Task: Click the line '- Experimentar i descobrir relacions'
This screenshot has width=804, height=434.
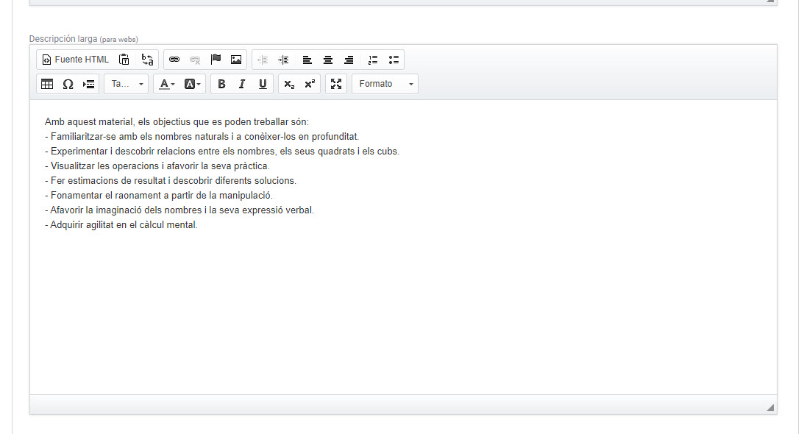Action: pyautogui.click(x=222, y=152)
